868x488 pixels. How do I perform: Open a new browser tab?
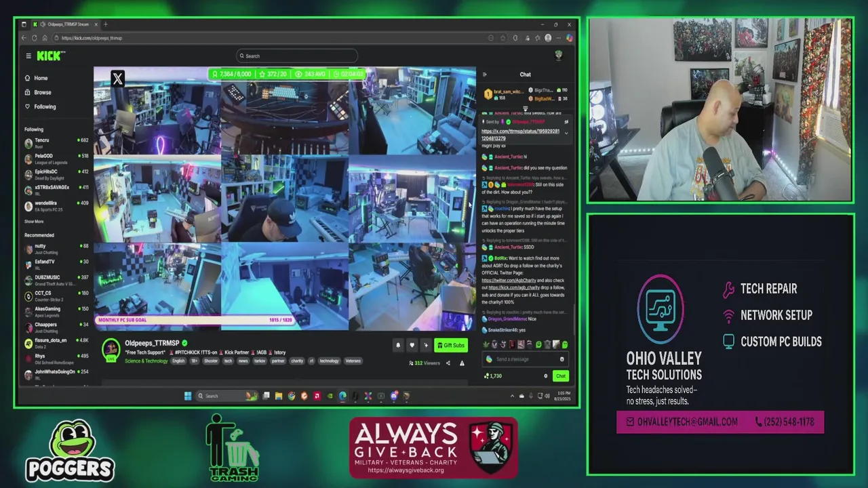pos(105,24)
